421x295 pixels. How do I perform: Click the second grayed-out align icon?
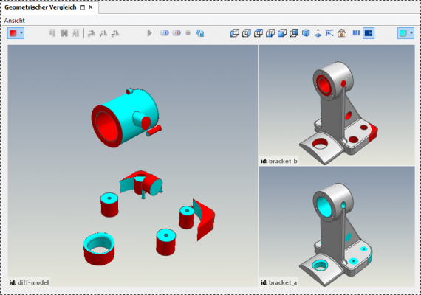point(64,33)
